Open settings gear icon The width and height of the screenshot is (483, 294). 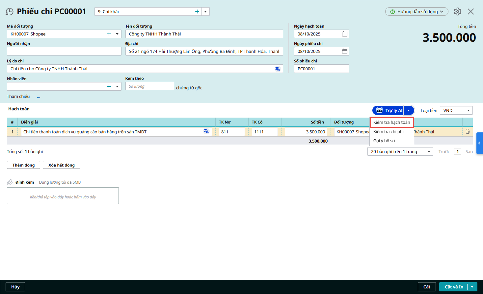coord(457,11)
